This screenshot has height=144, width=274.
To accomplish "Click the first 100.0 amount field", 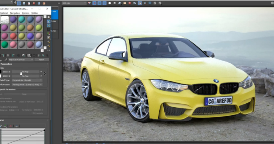I will point(6,72).
